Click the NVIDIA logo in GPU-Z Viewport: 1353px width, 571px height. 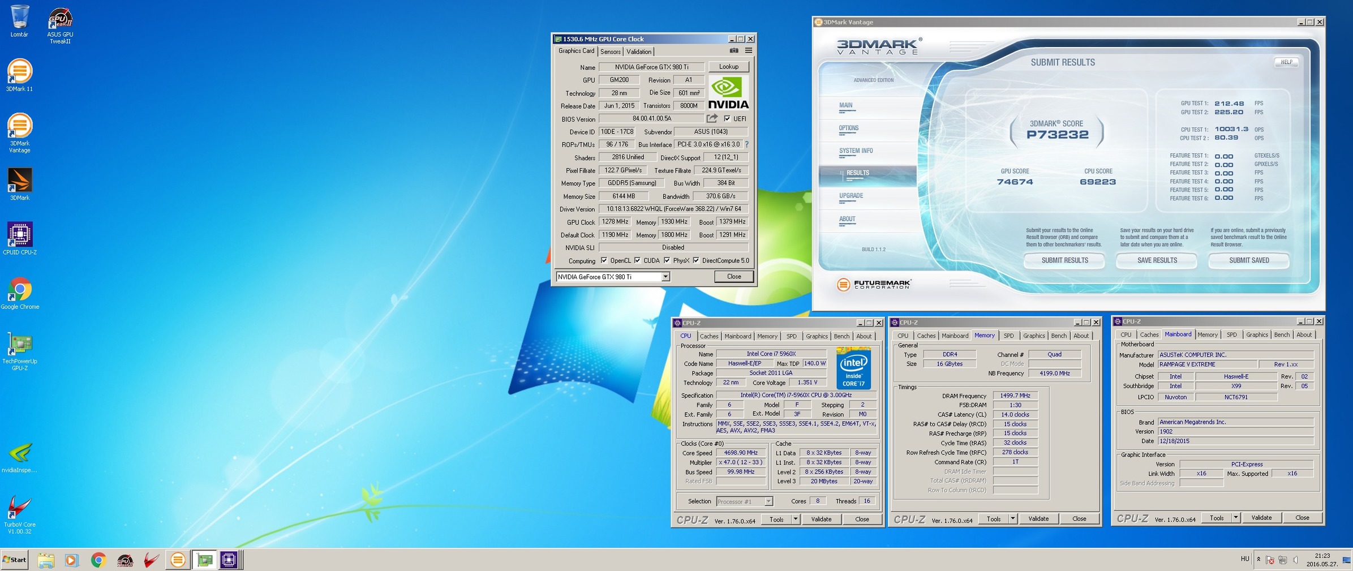[728, 93]
